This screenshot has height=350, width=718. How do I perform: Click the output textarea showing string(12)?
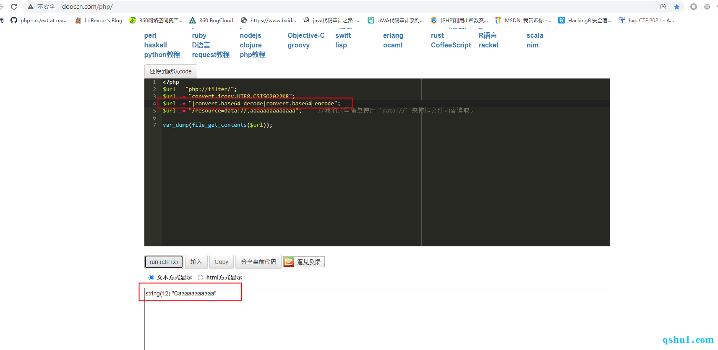[x=377, y=319]
